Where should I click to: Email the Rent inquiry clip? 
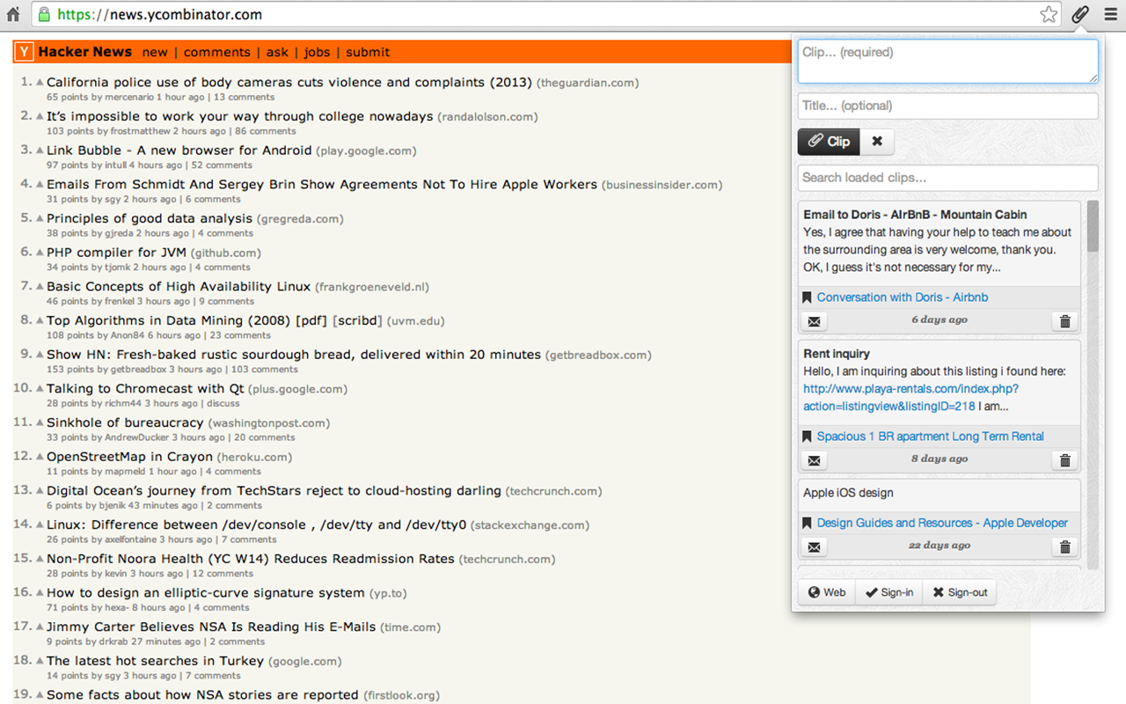click(815, 460)
